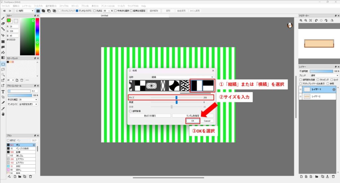Viewport: 340px width, 183px height.
Task: Open layer settings gear for レイヤー1
Action: pos(334,90)
